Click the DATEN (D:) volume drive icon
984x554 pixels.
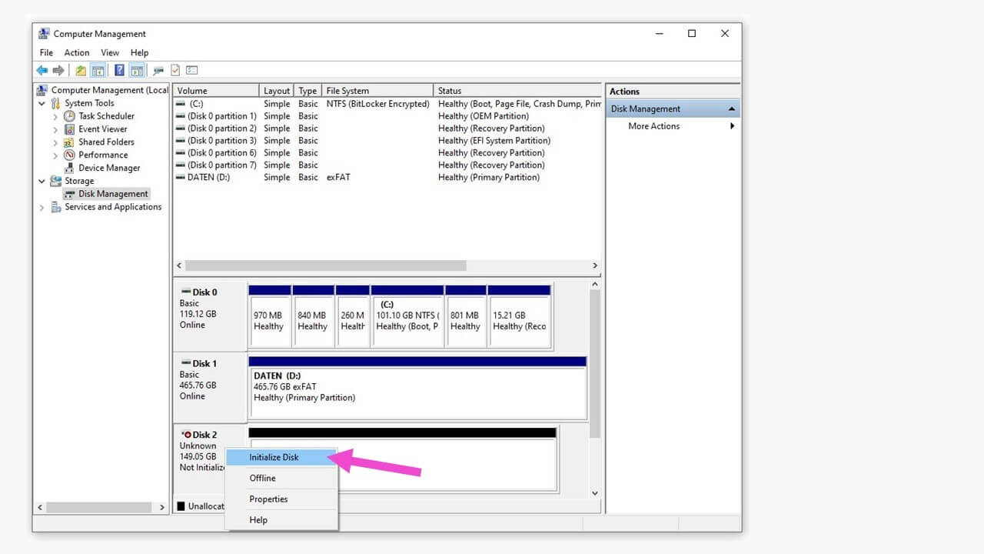(x=180, y=177)
